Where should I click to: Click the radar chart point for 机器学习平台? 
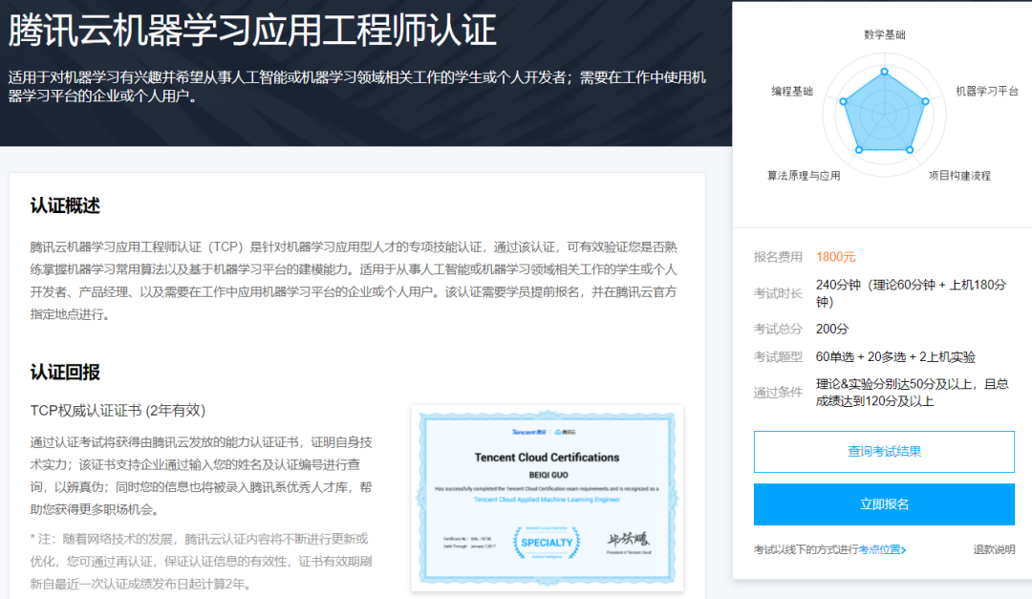coord(925,101)
